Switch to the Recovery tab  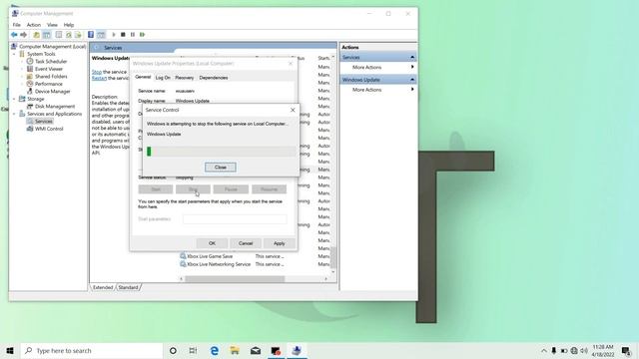tap(184, 78)
